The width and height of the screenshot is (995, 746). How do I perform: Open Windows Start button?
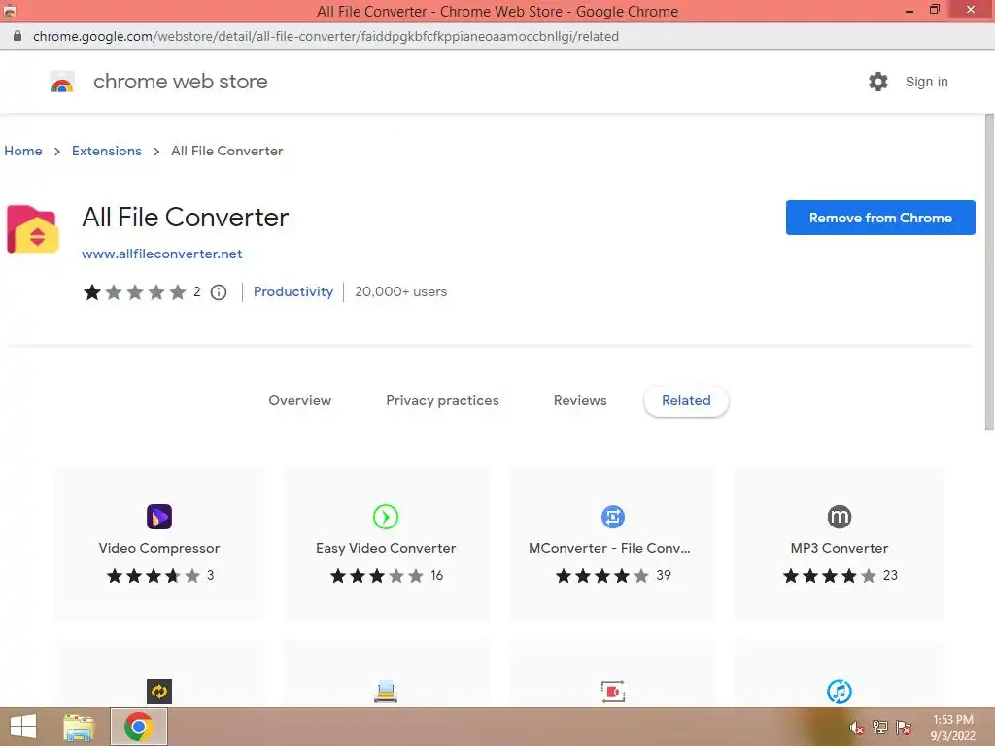point(23,727)
